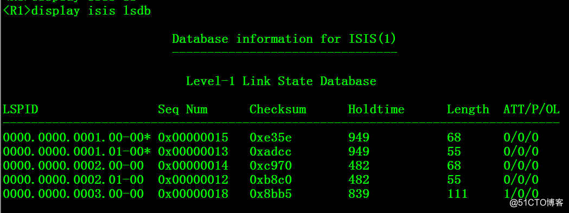Select 'Database information for ISIS(1)' heading
Viewport: 569px width, 213px height.
284,39
